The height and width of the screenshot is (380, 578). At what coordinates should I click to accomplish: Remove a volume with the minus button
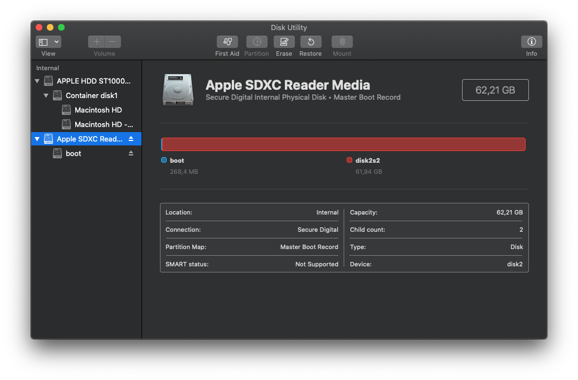[x=113, y=42]
